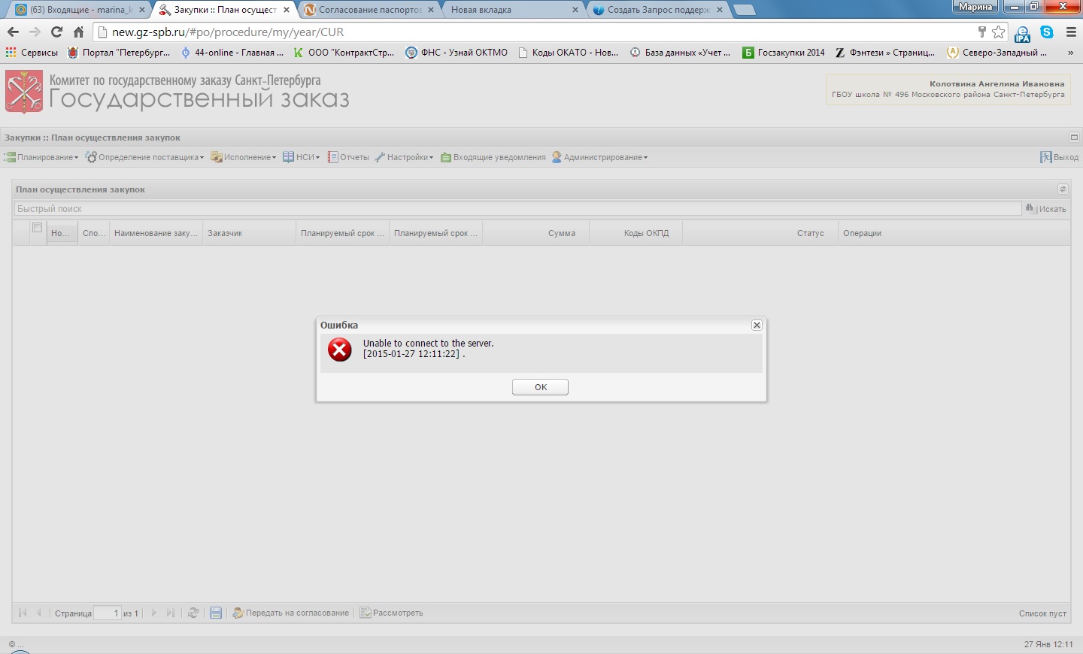Open the Планирование menu

coord(41,157)
